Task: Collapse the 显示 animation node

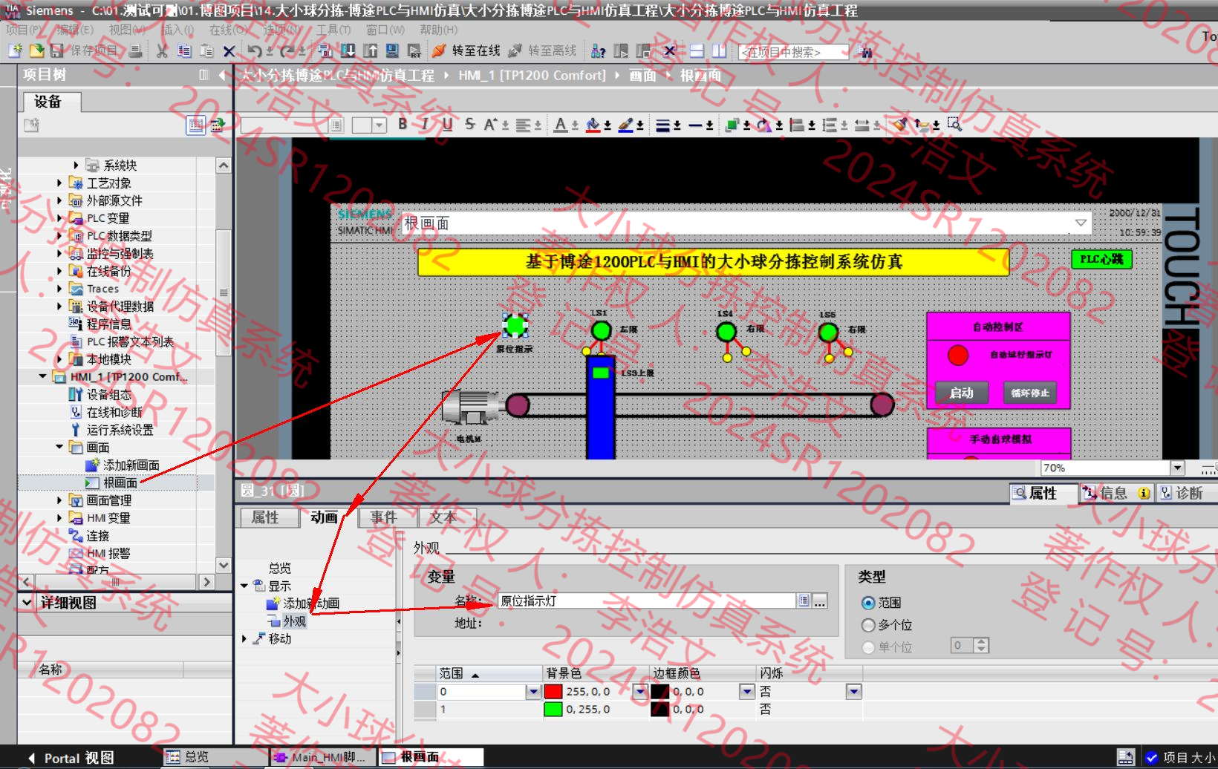Action: [244, 586]
